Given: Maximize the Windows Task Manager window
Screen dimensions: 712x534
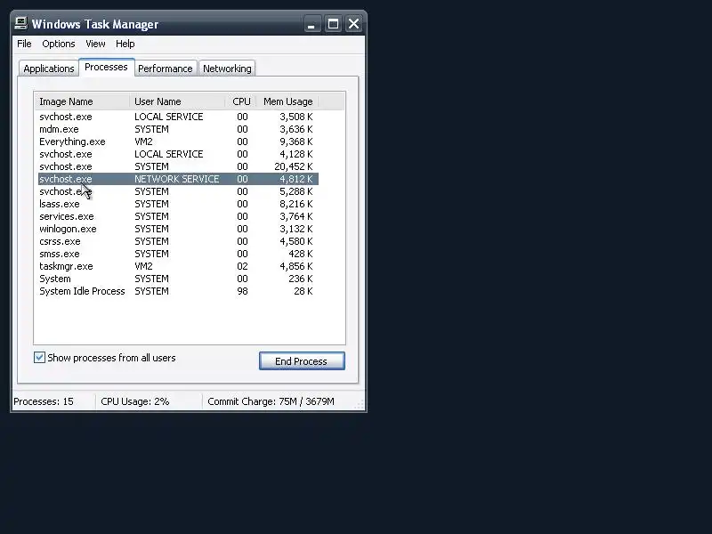Looking at the screenshot, I should click(333, 24).
